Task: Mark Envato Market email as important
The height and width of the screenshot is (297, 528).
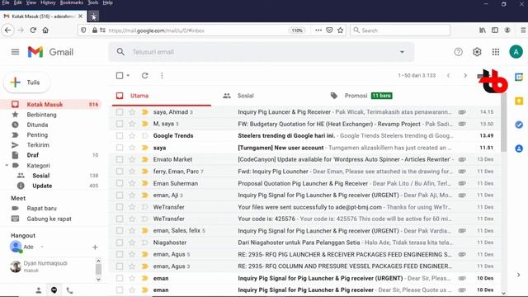Action: 145,159
